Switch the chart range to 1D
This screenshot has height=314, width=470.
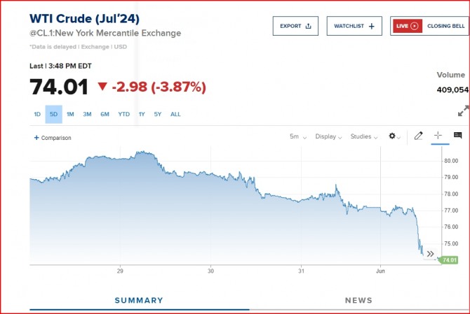pyautogui.click(x=37, y=114)
